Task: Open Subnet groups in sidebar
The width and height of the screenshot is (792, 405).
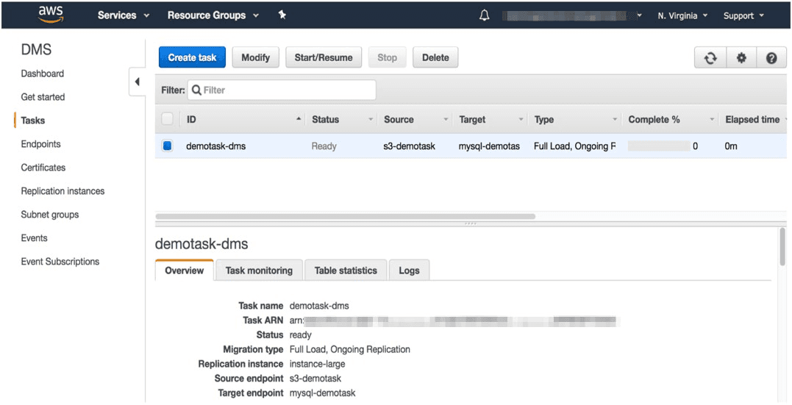Action: pos(50,215)
